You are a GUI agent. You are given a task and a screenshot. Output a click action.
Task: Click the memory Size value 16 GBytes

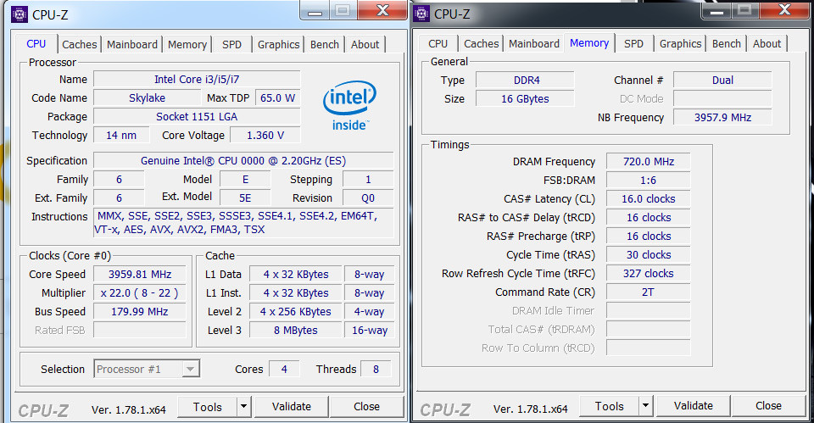coord(525,98)
